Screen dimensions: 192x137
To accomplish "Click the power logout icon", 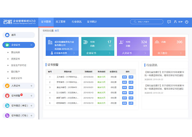I will [x=187, y=22].
